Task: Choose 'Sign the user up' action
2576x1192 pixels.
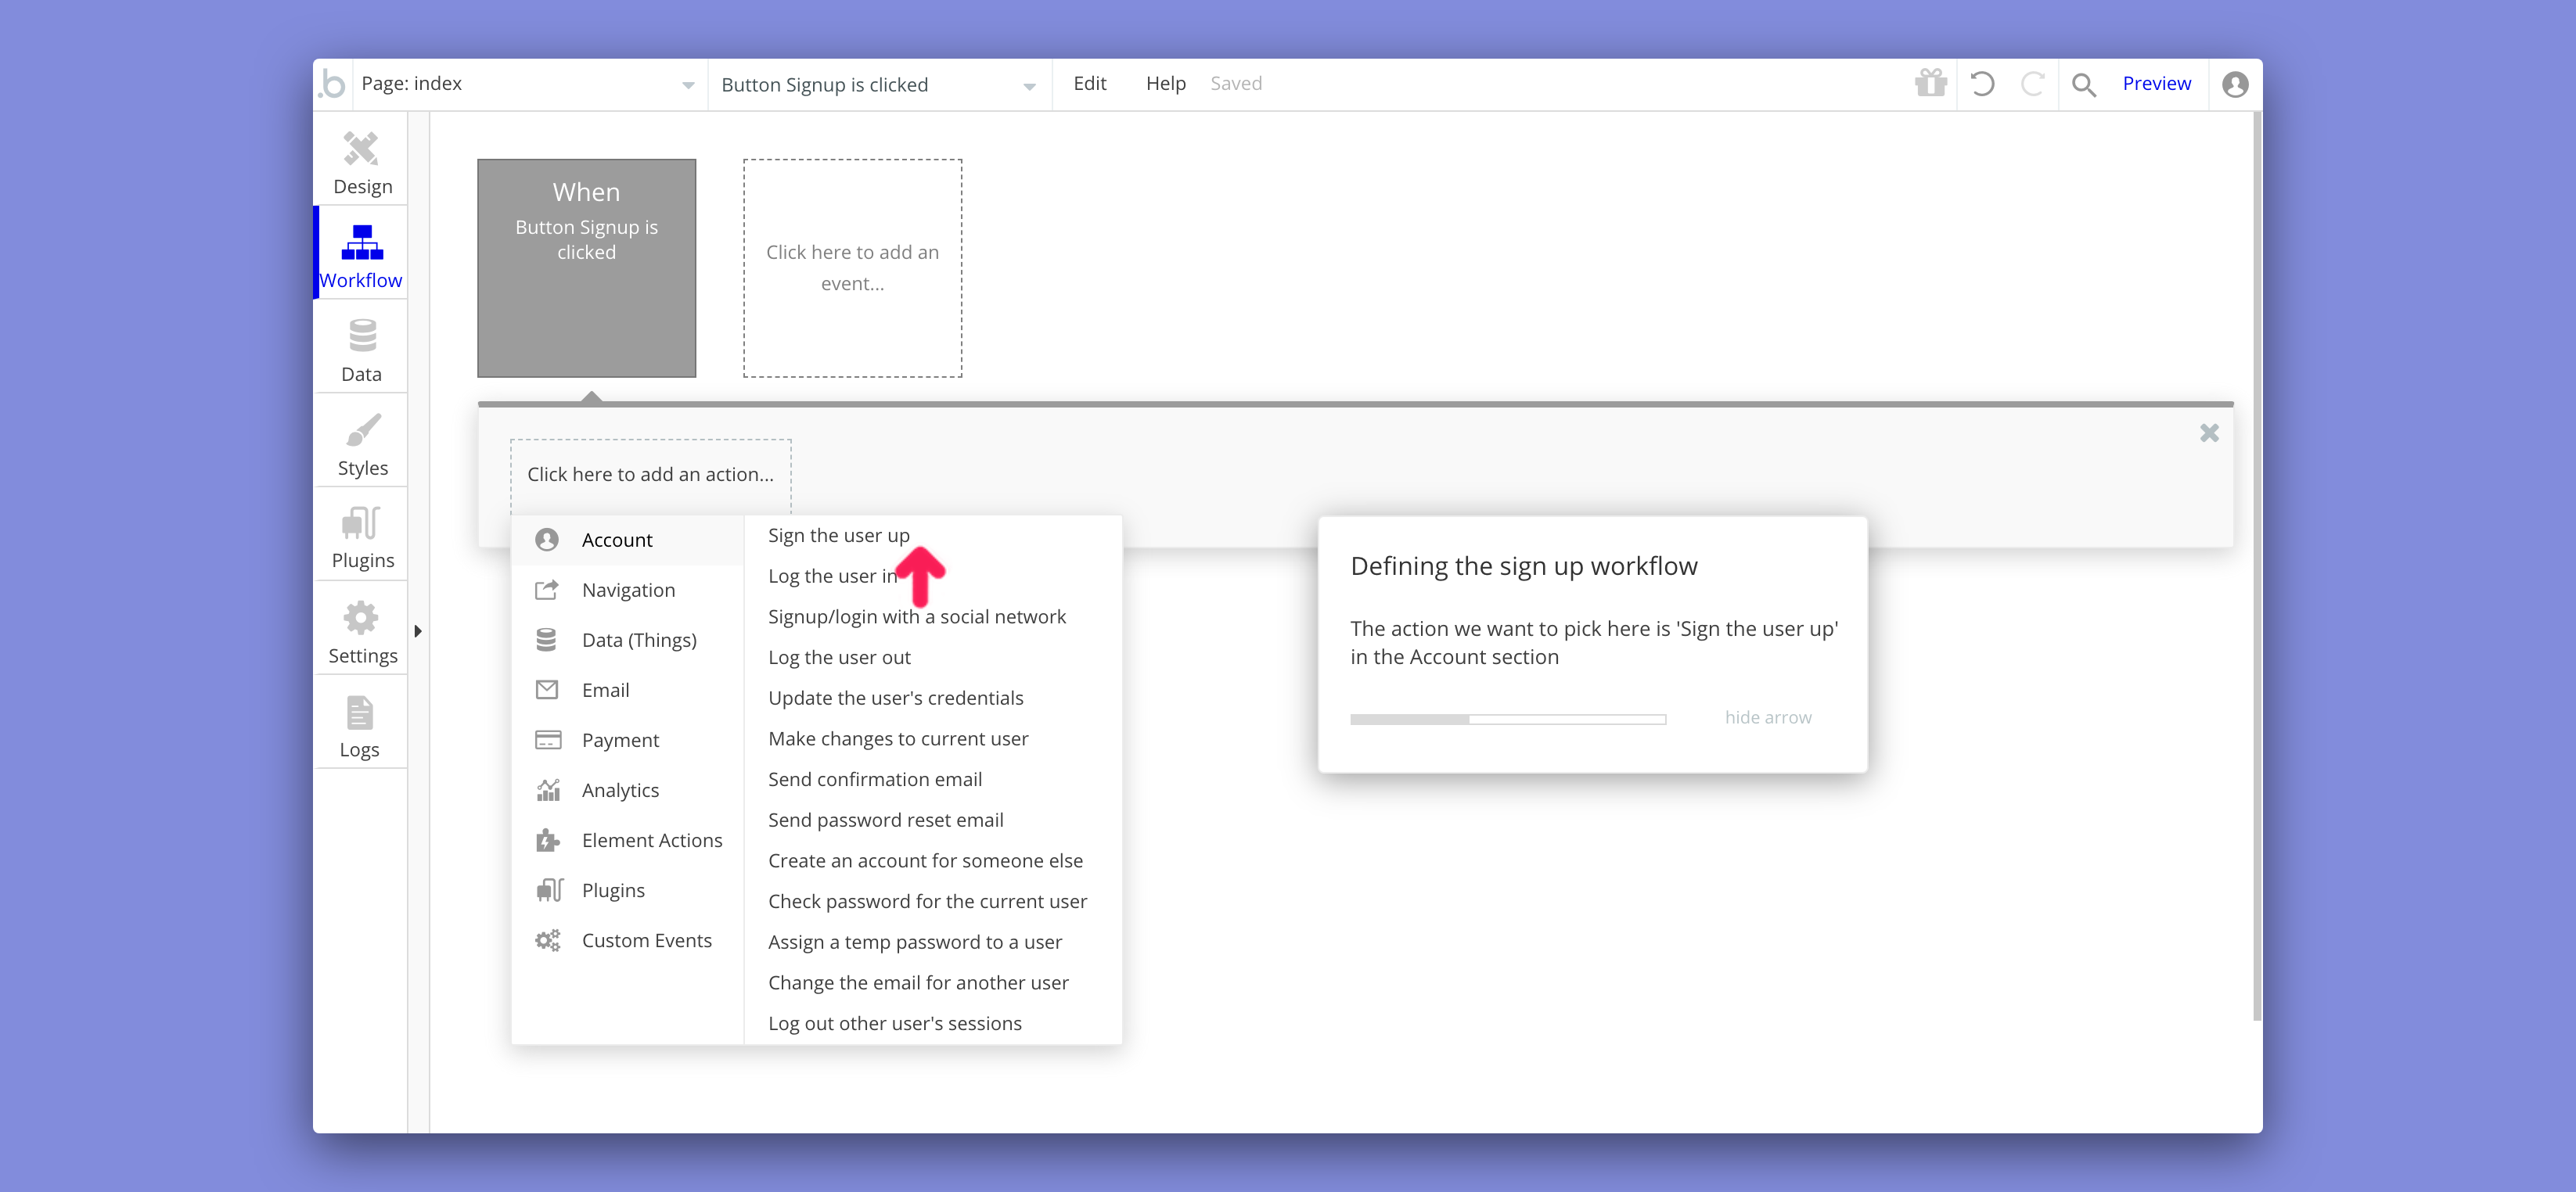Action: (x=838, y=536)
